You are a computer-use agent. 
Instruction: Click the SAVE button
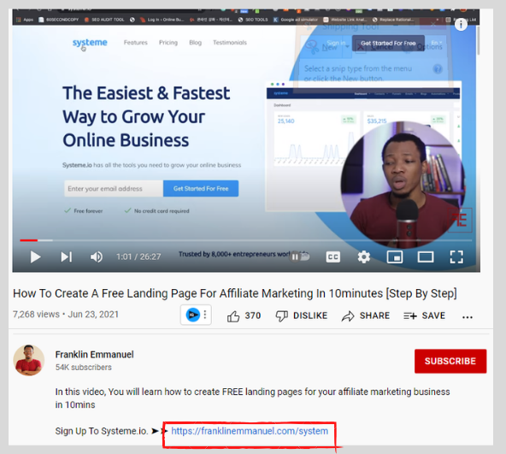click(x=424, y=315)
